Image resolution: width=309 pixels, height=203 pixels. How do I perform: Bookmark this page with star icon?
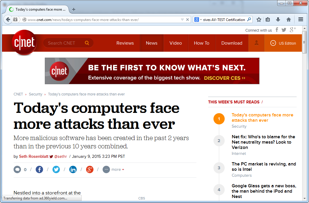tap(259, 20)
